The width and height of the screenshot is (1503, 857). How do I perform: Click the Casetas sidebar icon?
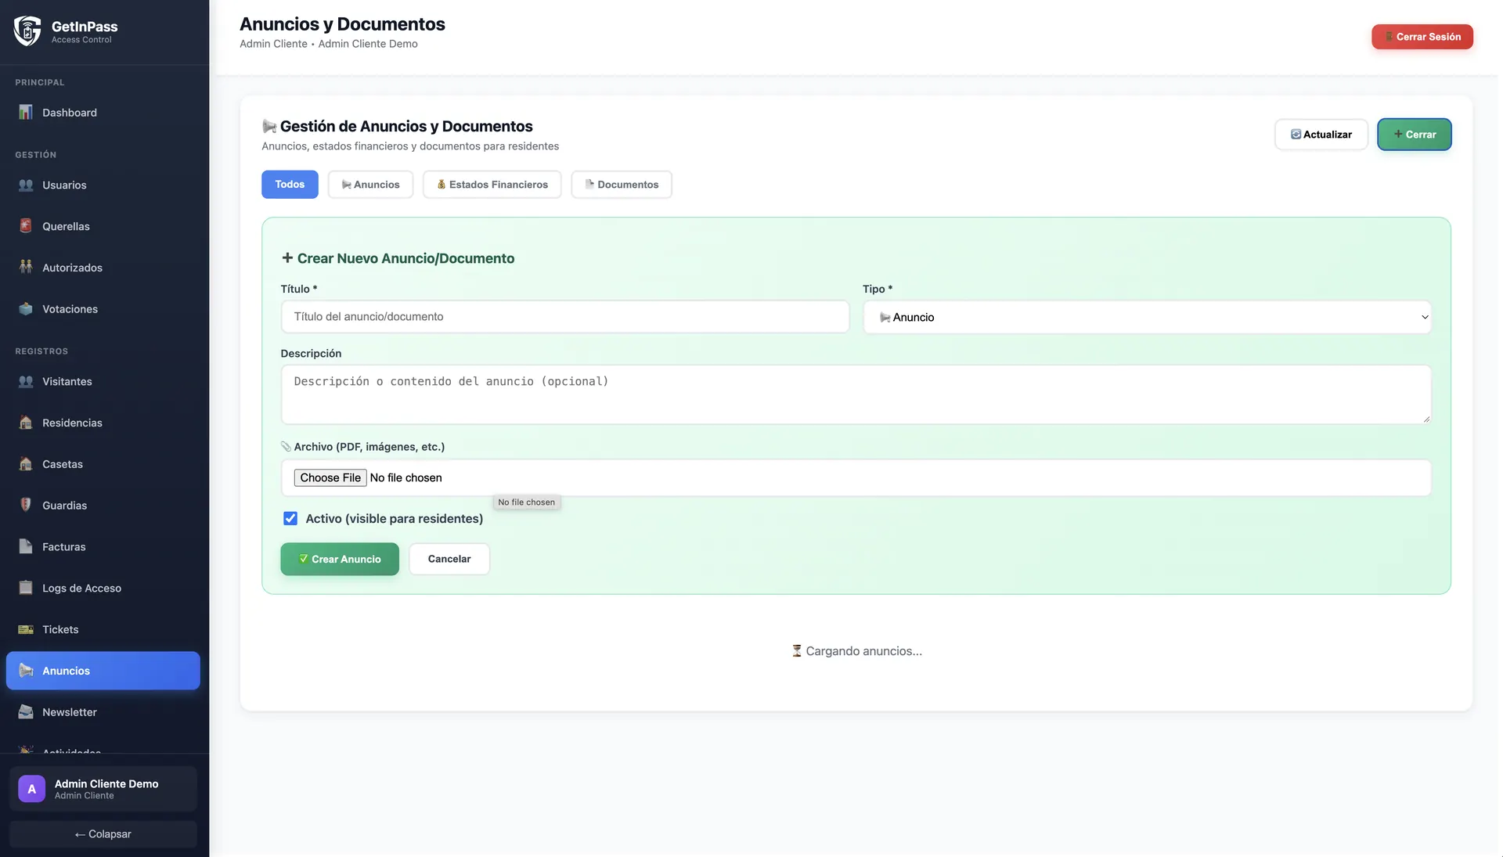point(26,464)
